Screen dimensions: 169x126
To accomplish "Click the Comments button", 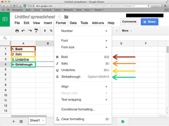I will point(129,22).
